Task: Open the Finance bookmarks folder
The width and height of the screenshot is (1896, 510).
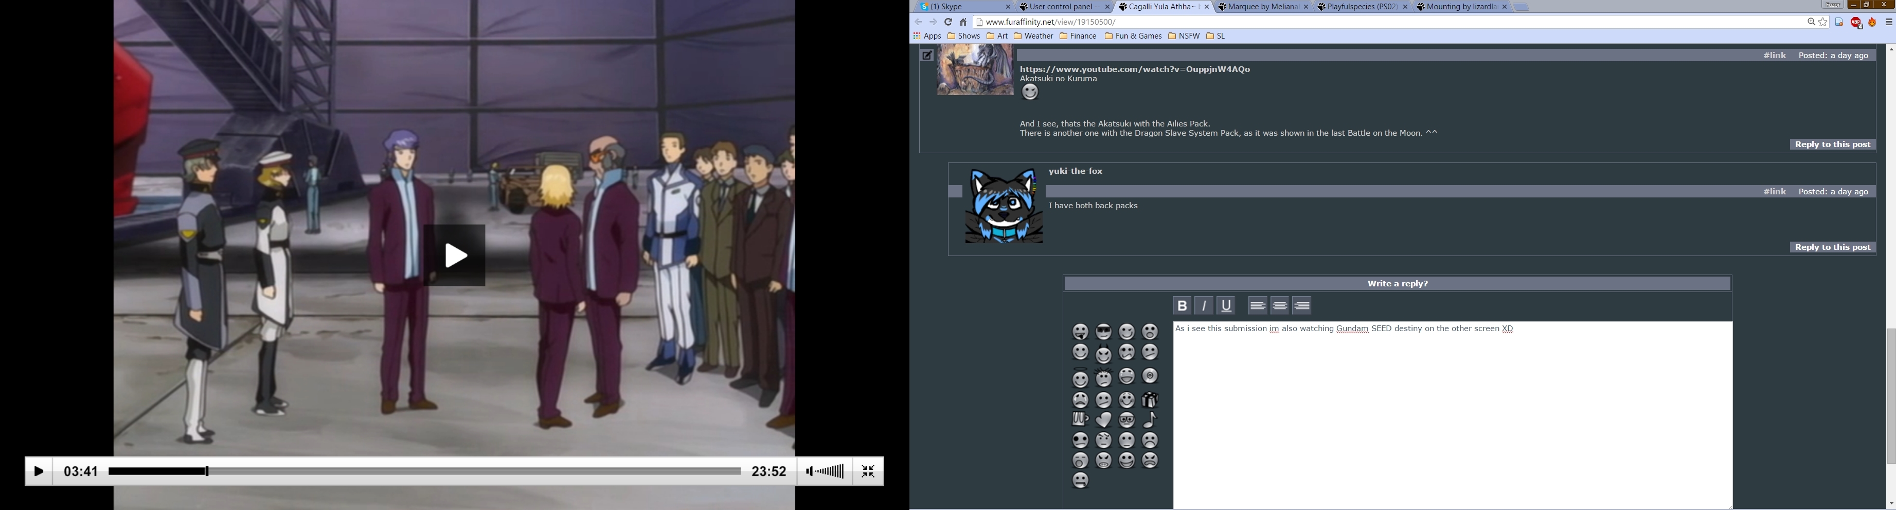Action: coord(1078,36)
